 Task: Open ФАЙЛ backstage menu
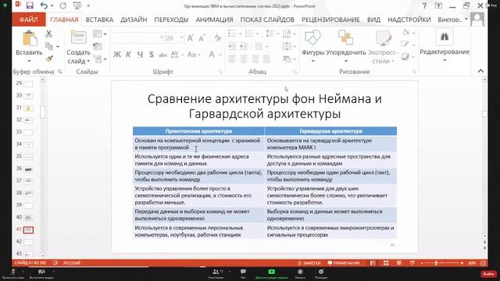[28, 20]
